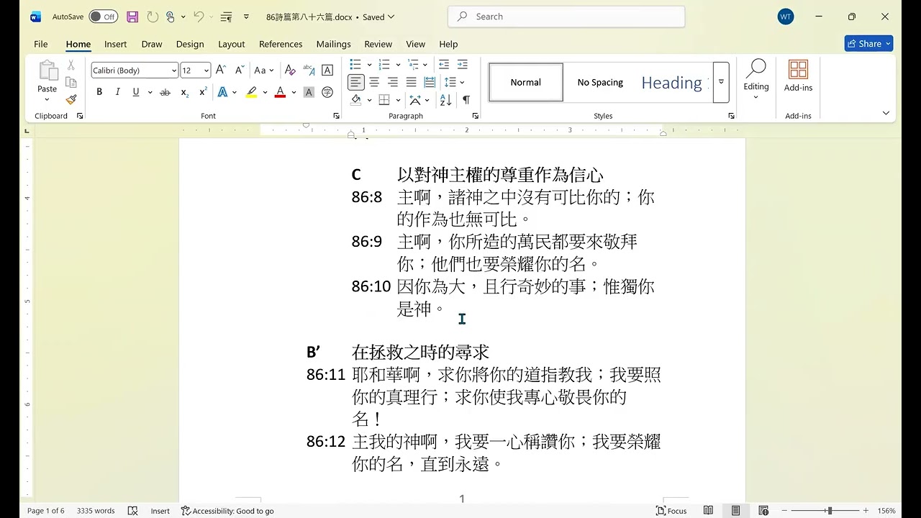This screenshot has width=921, height=518.
Task: Switch to the Insert tab
Action: click(115, 44)
